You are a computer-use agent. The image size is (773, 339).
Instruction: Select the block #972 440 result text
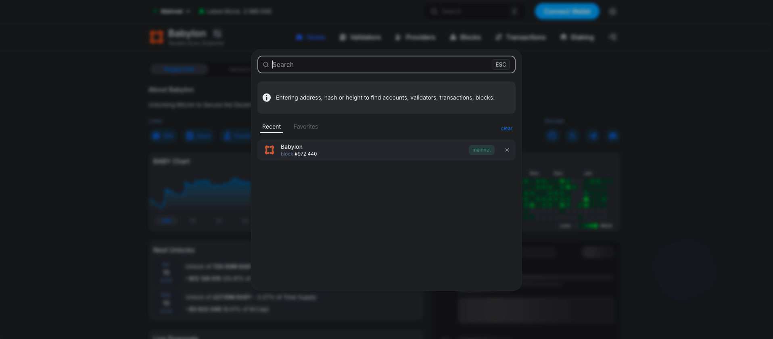(x=299, y=154)
